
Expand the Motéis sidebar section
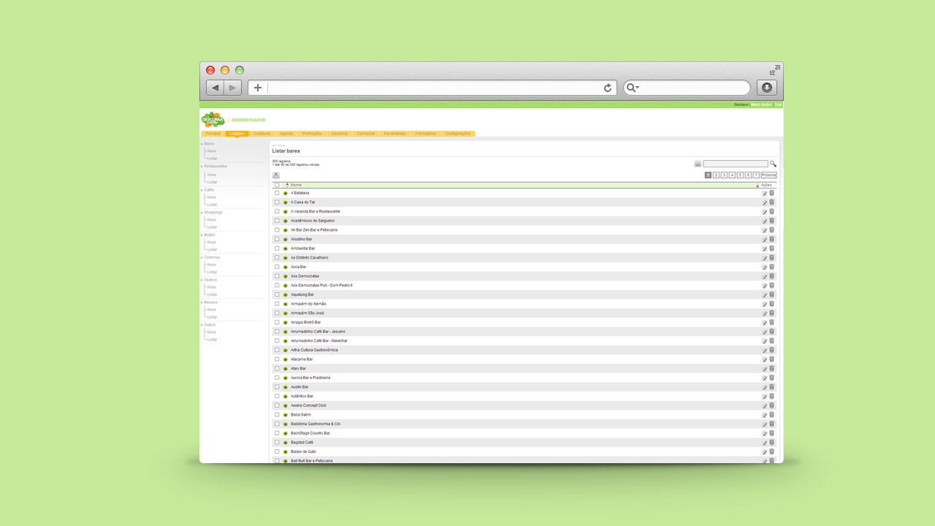coord(209,235)
